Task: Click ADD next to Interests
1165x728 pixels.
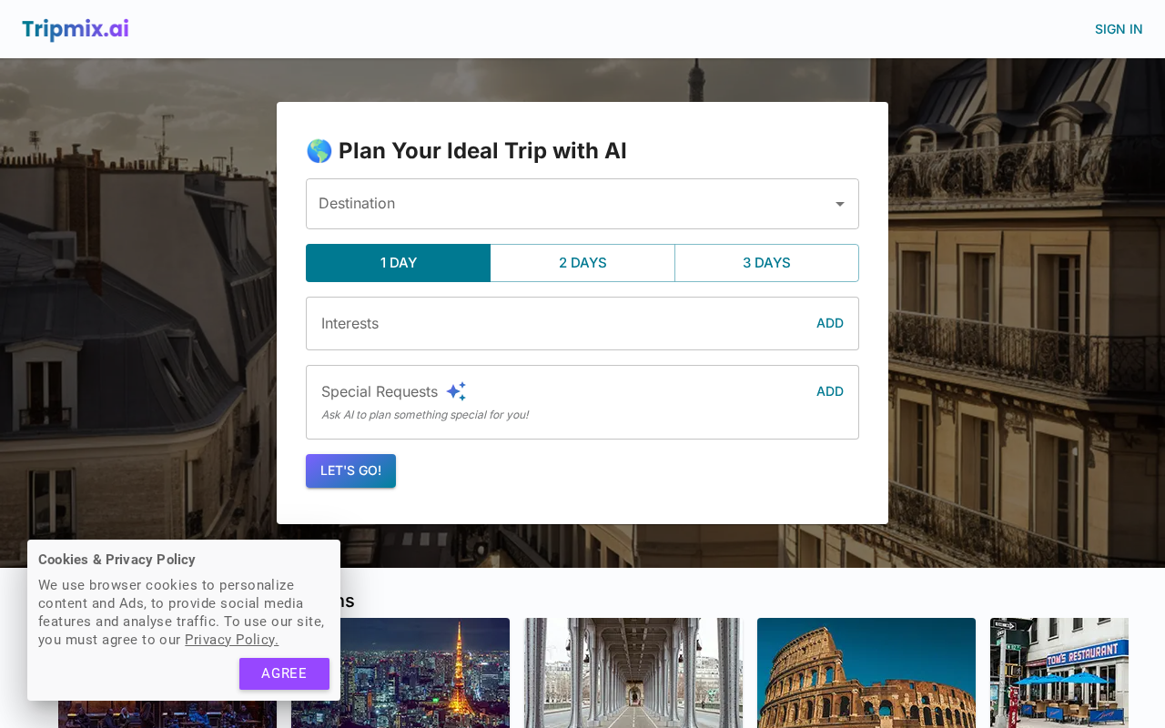Action: tap(829, 323)
